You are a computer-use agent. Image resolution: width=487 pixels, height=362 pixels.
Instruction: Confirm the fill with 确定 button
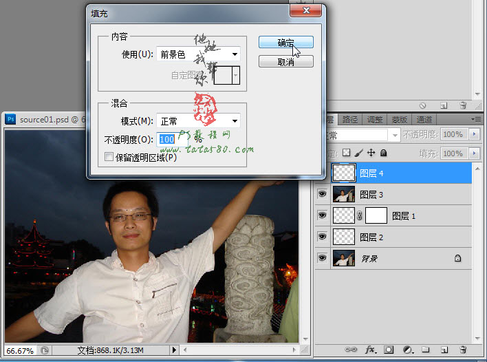[285, 42]
